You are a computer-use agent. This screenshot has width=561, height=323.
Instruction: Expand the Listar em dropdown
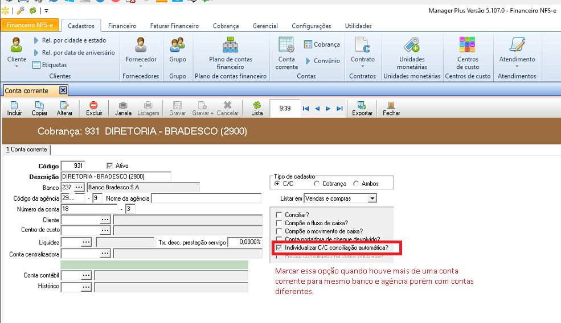[x=372, y=198]
